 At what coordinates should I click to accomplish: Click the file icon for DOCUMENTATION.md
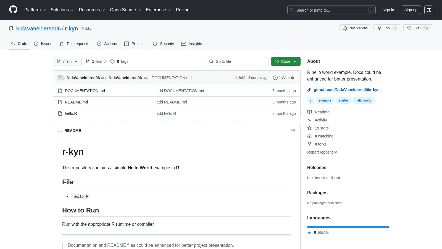[x=60, y=91]
